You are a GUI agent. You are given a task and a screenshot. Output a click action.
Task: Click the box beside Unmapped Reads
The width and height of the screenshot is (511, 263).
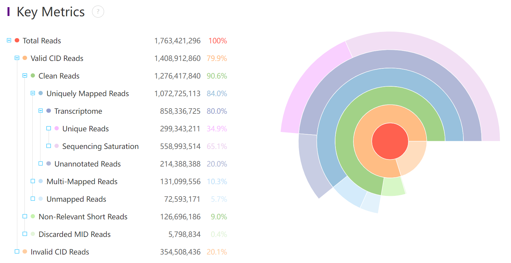(33, 199)
